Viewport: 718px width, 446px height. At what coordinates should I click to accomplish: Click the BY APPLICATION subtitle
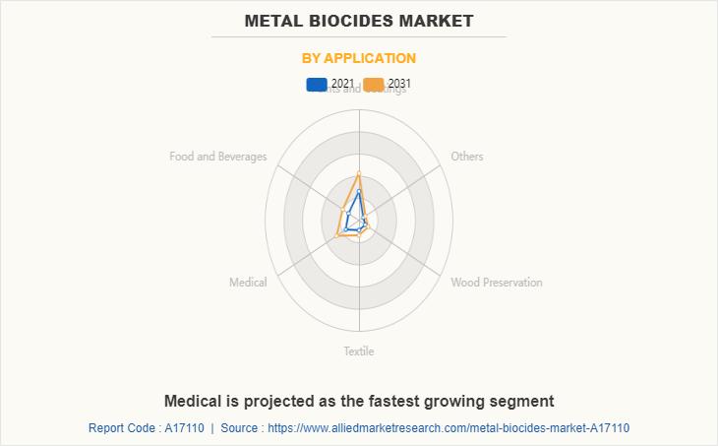[x=359, y=58]
